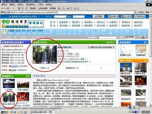Click the Mail toolbar icon

point(63,8)
